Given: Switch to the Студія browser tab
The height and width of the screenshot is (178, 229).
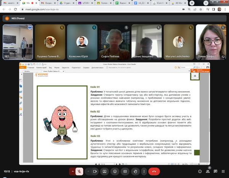Looking at the screenshot, I should pyautogui.click(x=67, y=3).
